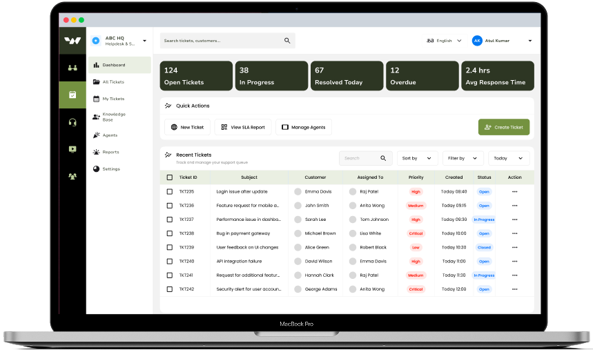The image size is (593, 350).
Task: Open the actions menu for ticket TKT239
Action: point(515,247)
